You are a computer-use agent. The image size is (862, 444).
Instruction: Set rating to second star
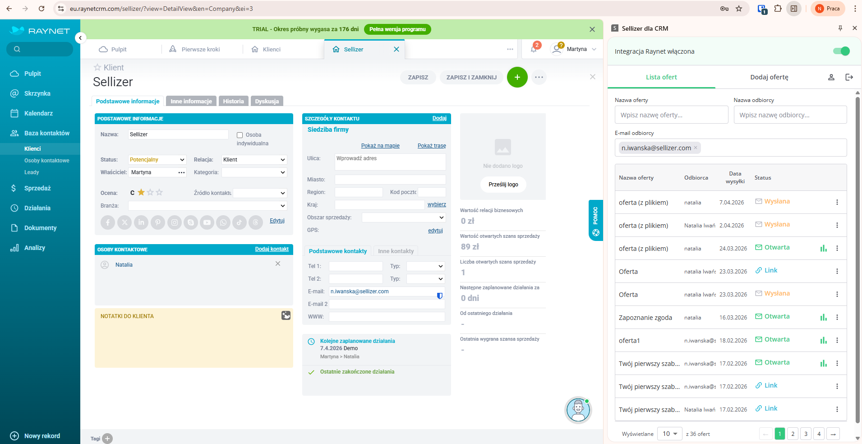click(x=150, y=193)
